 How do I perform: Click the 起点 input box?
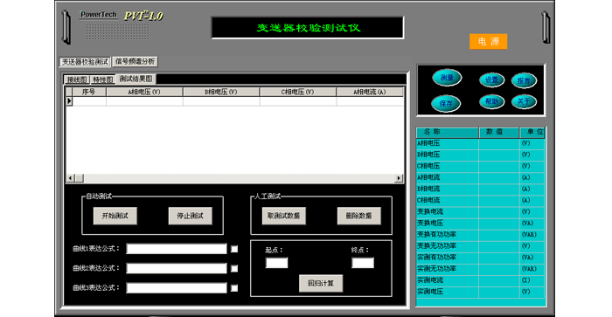click(x=277, y=263)
